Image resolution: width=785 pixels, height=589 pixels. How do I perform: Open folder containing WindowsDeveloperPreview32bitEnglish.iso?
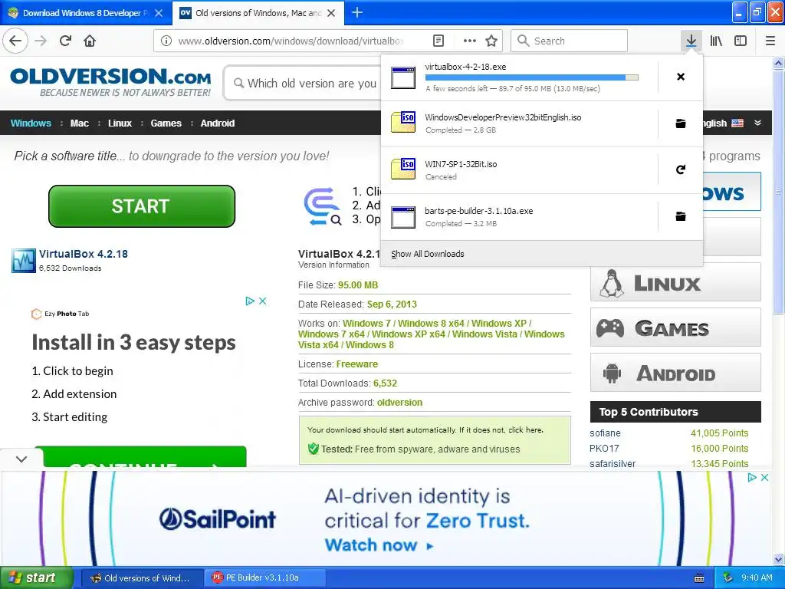681,123
